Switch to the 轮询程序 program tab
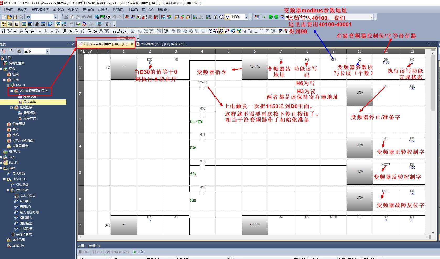The width and height of the screenshot is (440, 259). point(163,44)
